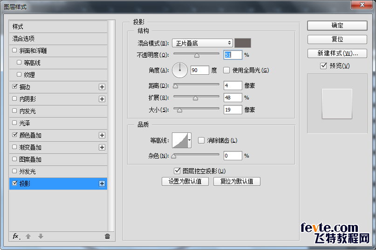The width and height of the screenshot is (376, 250).
Task: Click the styles list vertical scrollbar
Action: click(x=110, y=125)
